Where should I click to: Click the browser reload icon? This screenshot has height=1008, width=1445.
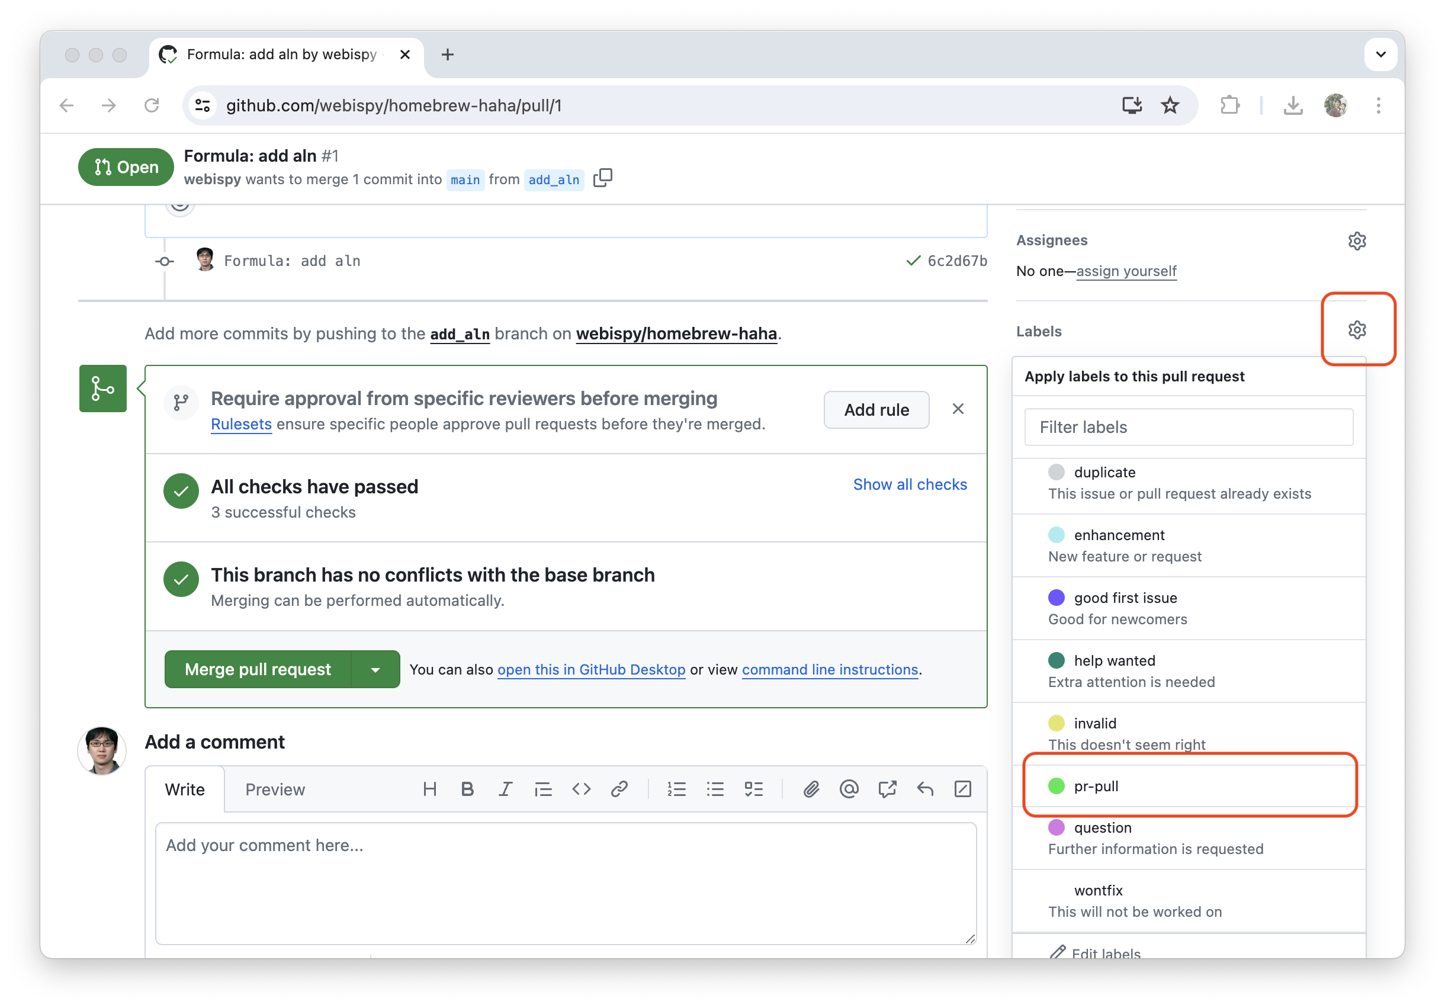tap(151, 105)
